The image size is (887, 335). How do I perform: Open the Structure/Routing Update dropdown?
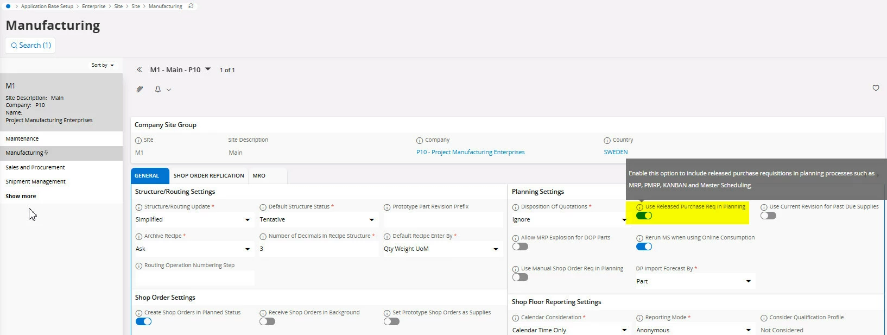193,220
